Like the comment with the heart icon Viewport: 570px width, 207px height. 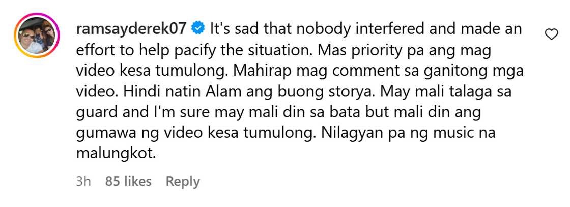point(552,34)
